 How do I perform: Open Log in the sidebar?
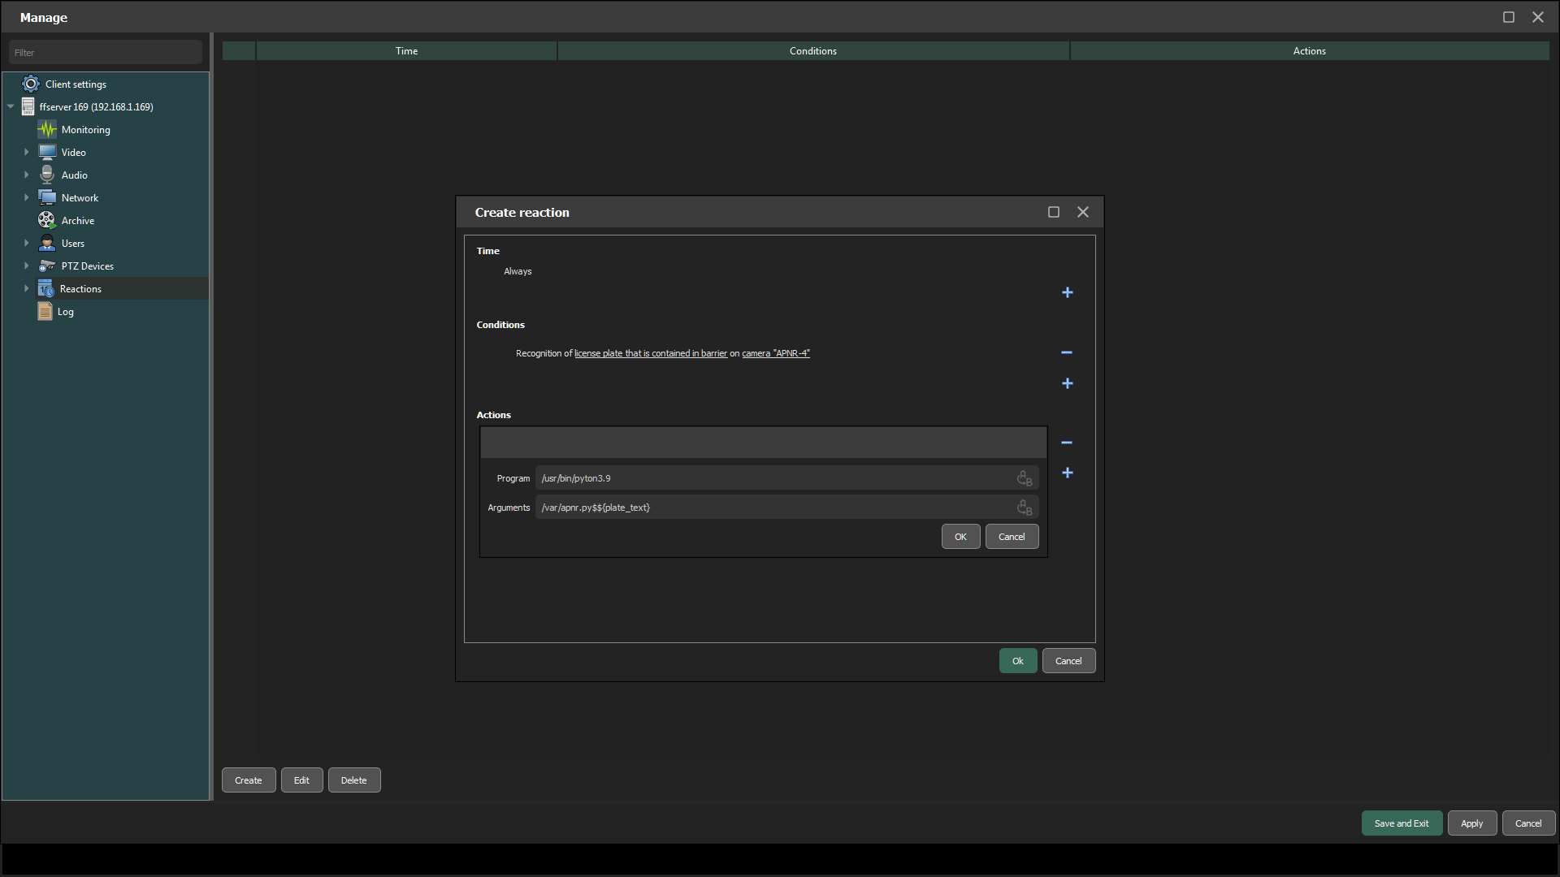66,312
